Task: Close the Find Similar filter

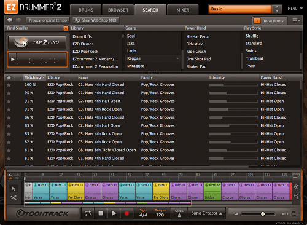Action: tap(66, 28)
